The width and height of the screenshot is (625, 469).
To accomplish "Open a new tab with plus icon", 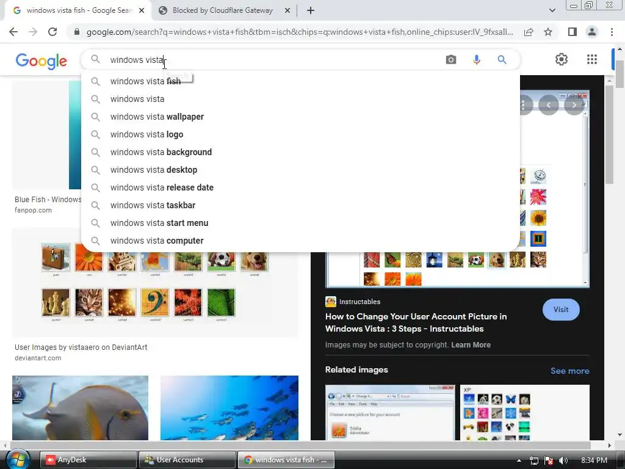I will [311, 10].
